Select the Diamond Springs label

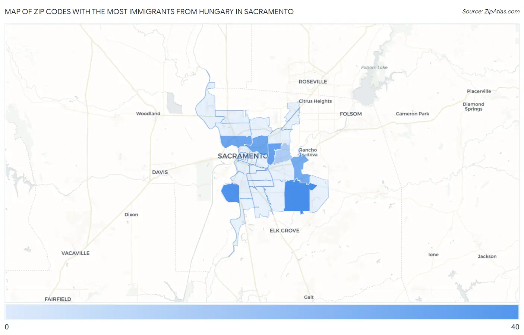click(473, 107)
